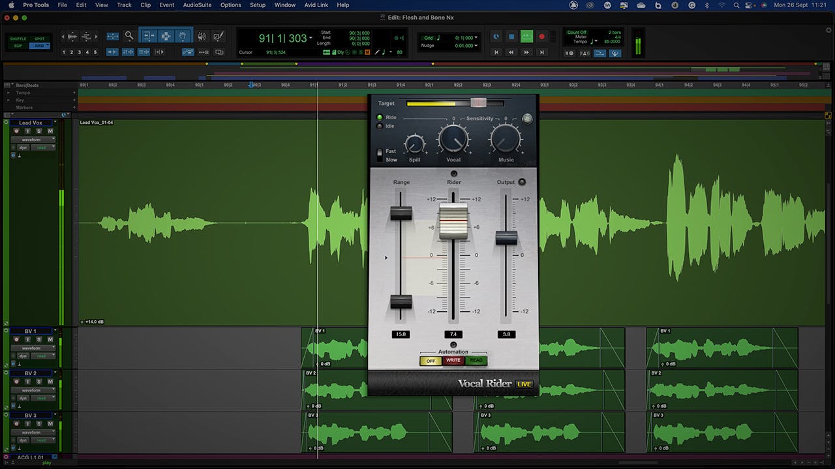Open the Bars|Beats ruler view menu
835x469 pixels.
(x=8, y=85)
